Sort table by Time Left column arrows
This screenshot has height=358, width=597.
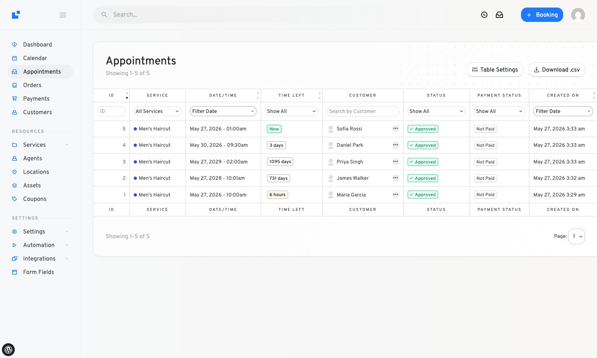tap(320, 95)
